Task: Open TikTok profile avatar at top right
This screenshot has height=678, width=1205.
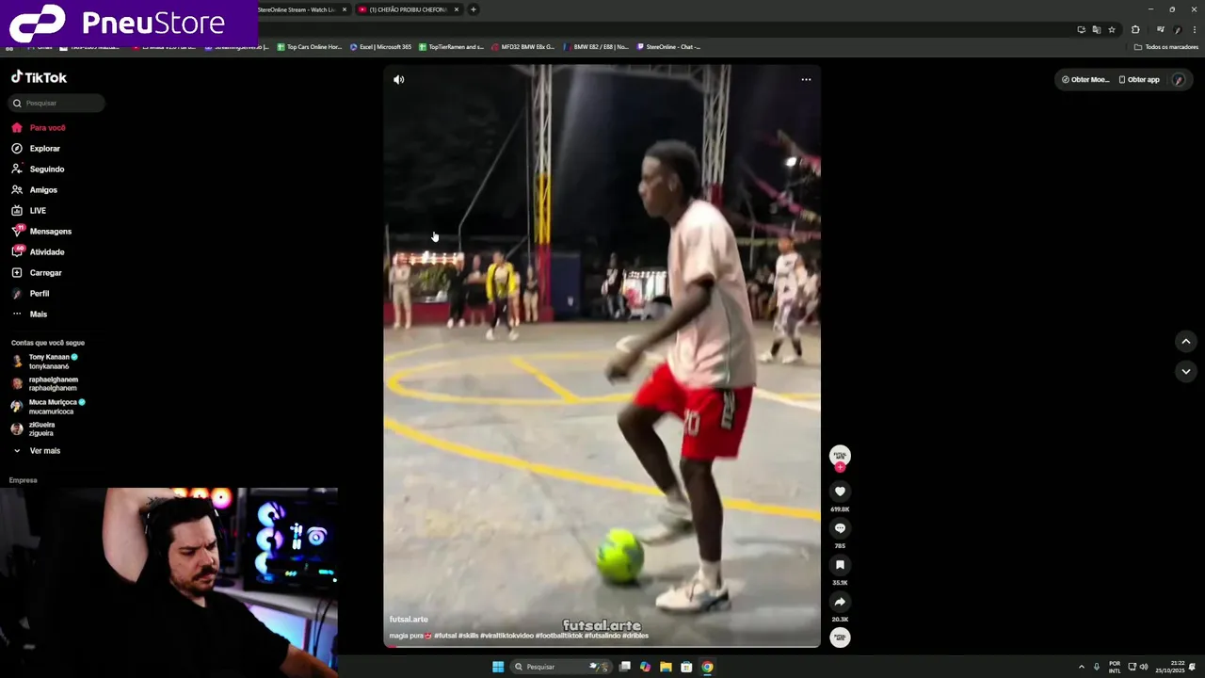Action: (1178, 79)
